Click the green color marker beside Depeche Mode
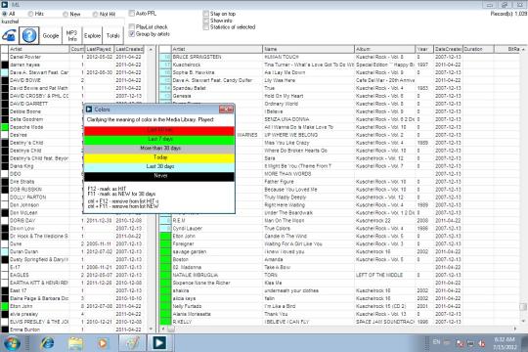The height and width of the screenshot is (352, 528). 4,127
